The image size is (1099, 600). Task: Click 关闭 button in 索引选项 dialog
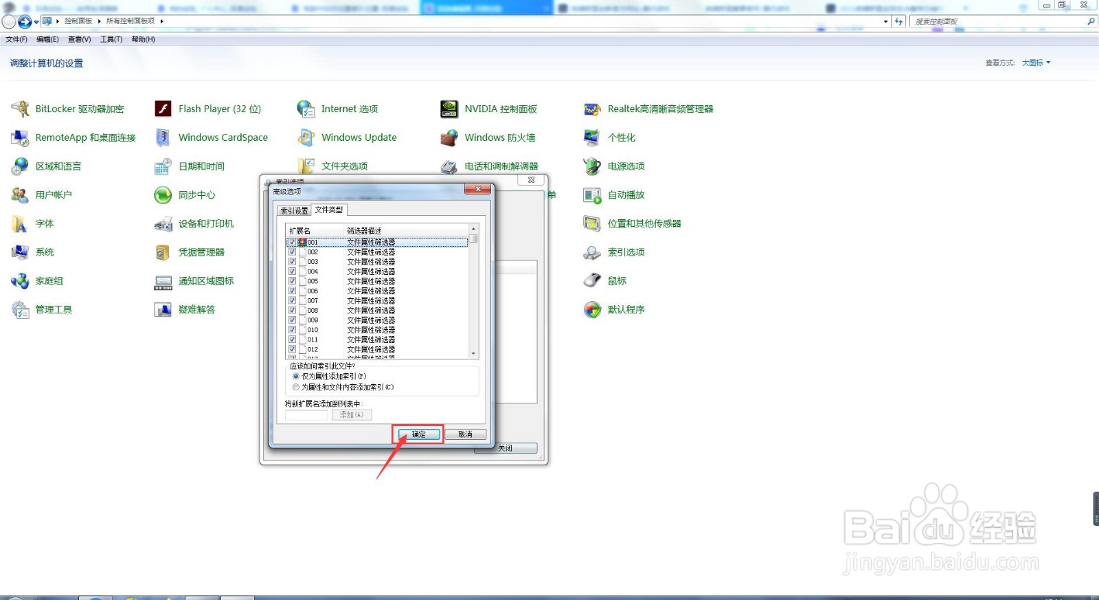(x=506, y=448)
